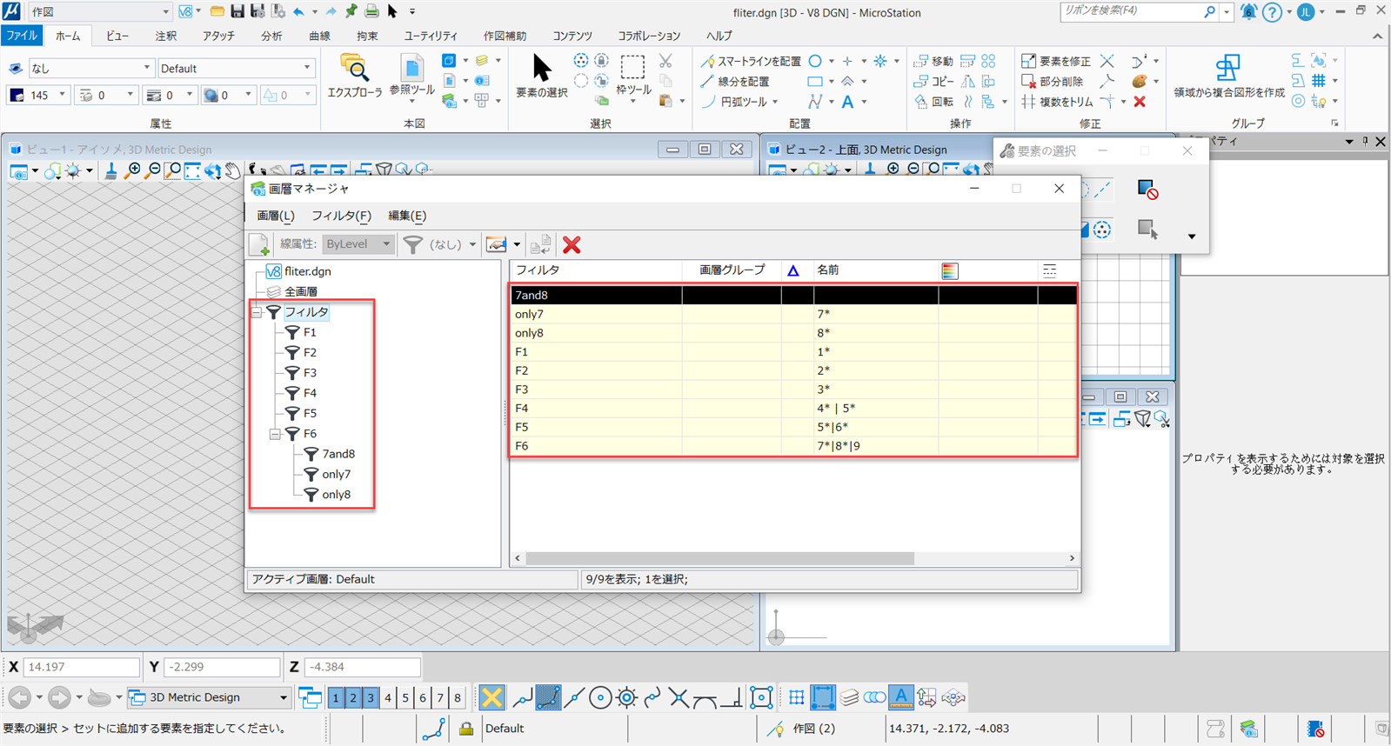Screen dimensions: 1391x746
Task: Toggle view 8 button in view groups bar
Action: click(x=458, y=697)
